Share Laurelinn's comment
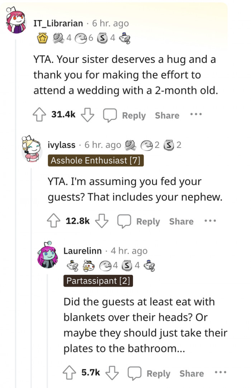 click(191, 373)
